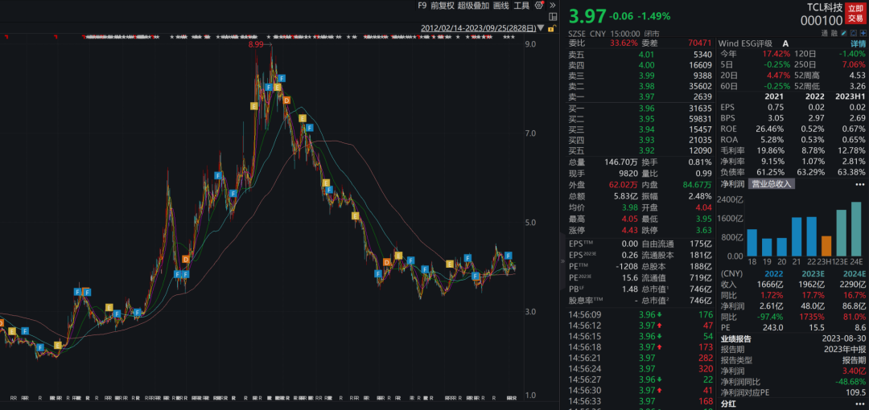
Task: Open chart settings gear icon
Action: tap(541, 6)
